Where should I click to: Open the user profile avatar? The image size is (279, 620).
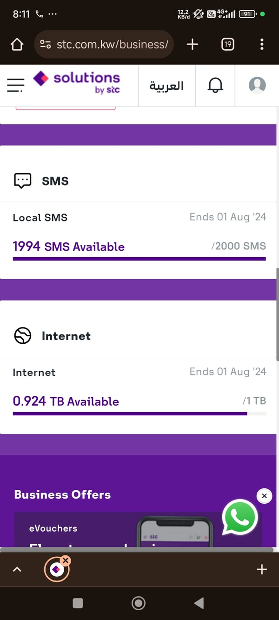257,85
